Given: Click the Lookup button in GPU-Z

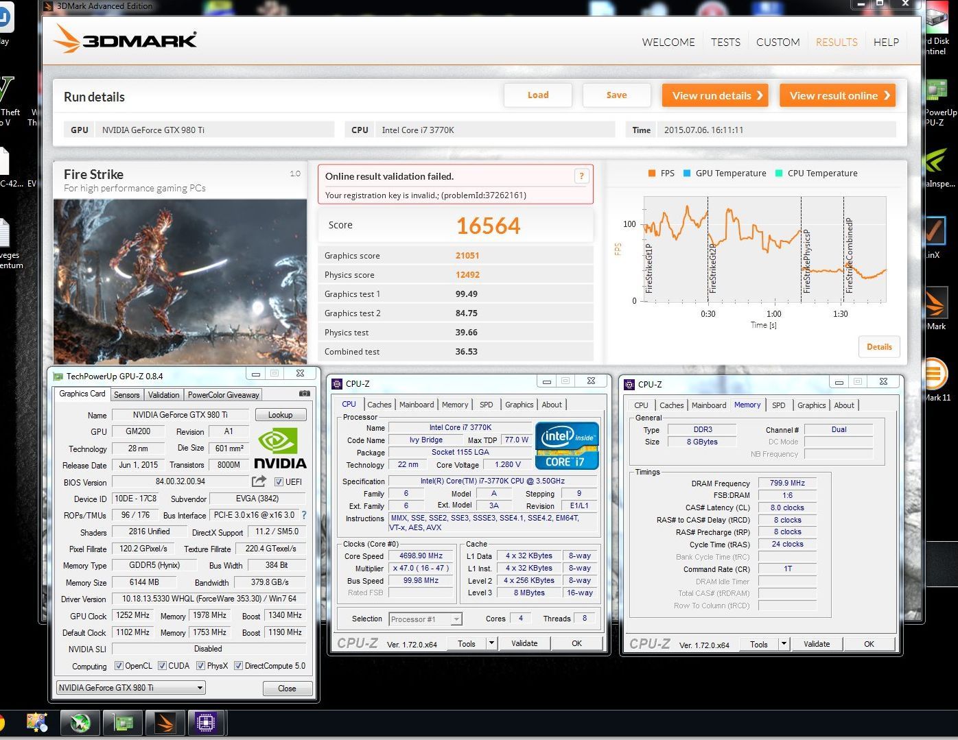Looking at the screenshot, I should click(x=280, y=415).
